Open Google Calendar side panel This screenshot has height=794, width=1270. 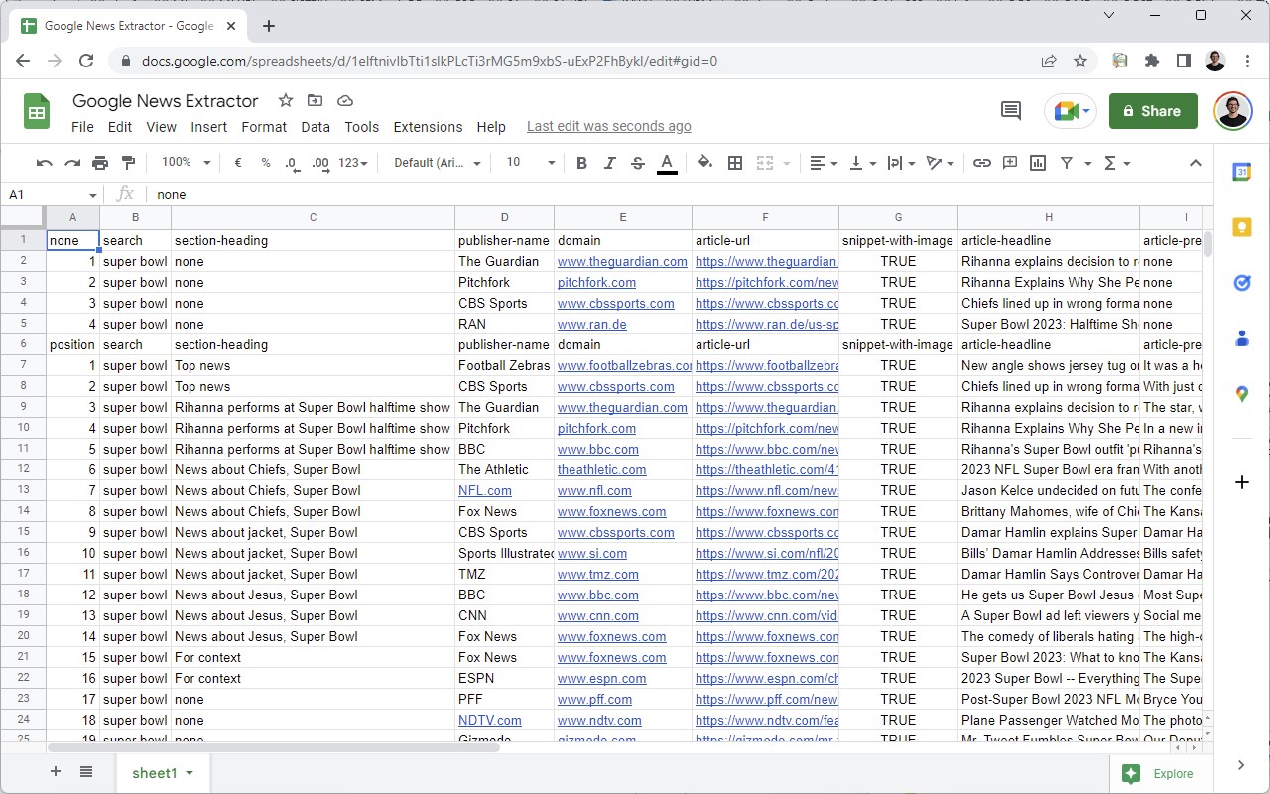[x=1241, y=172]
